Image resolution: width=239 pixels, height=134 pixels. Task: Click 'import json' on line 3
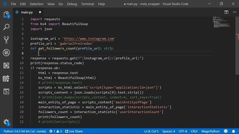pyautogui.click(x=41, y=29)
